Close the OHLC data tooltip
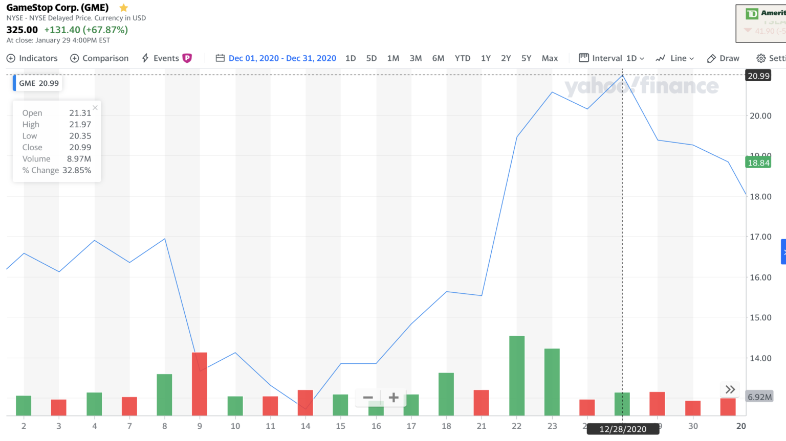The width and height of the screenshot is (786, 441). point(95,108)
